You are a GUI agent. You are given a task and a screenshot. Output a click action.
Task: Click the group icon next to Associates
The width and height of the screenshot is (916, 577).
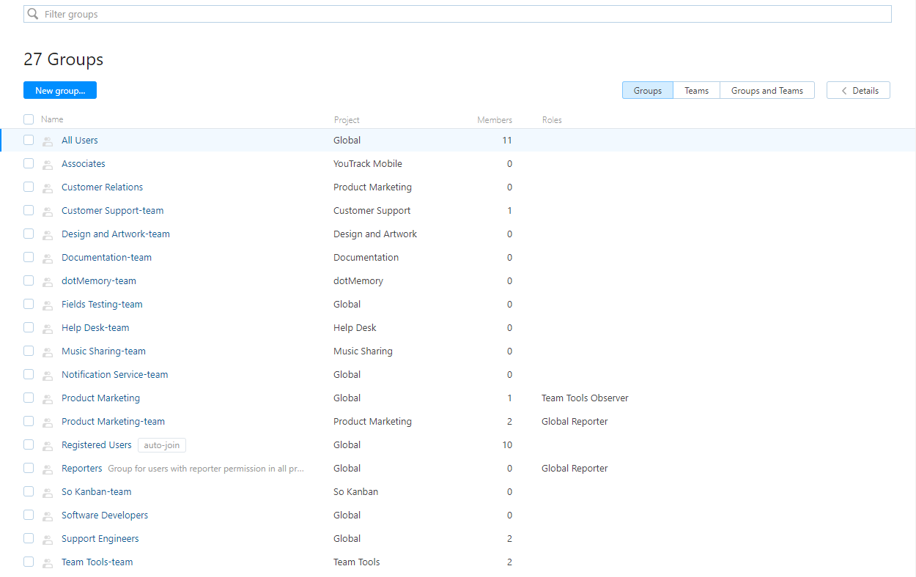(x=48, y=165)
